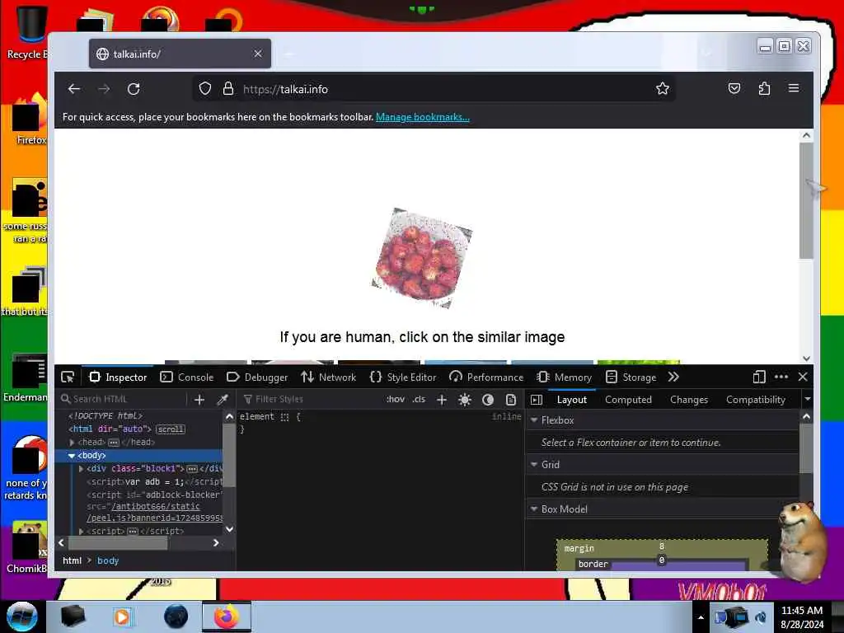This screenshot has height=633, width=844.
Task: Click the box model margin value 8
Action: [662, 546]
